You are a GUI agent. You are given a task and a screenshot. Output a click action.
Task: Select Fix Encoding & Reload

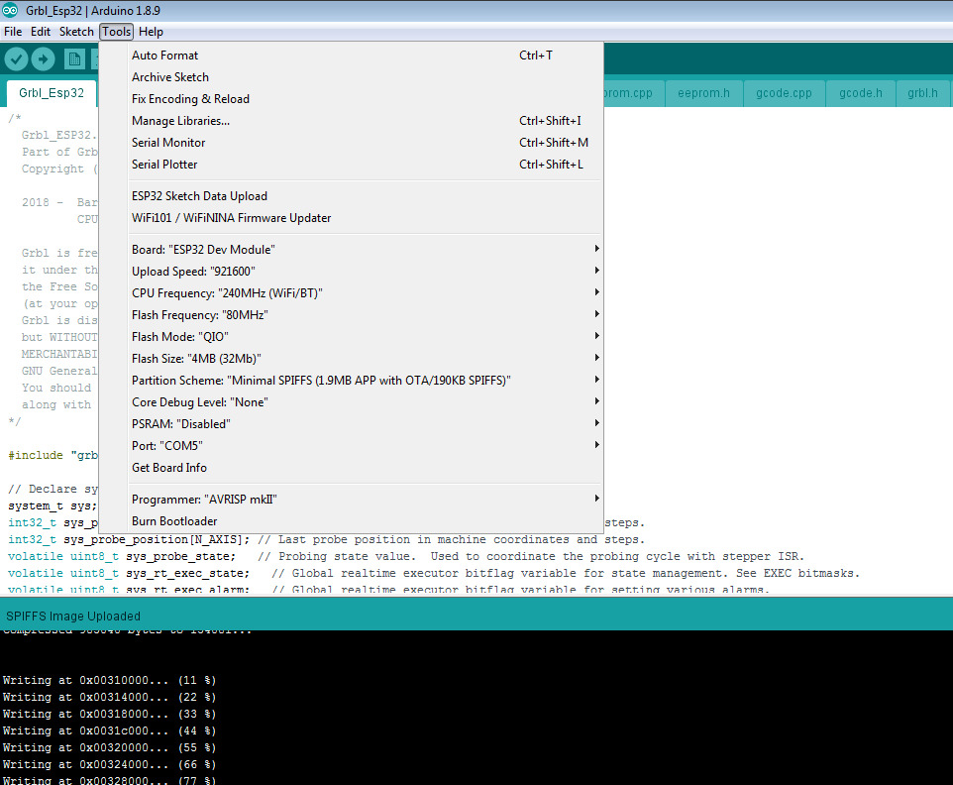tap(352, 99)
